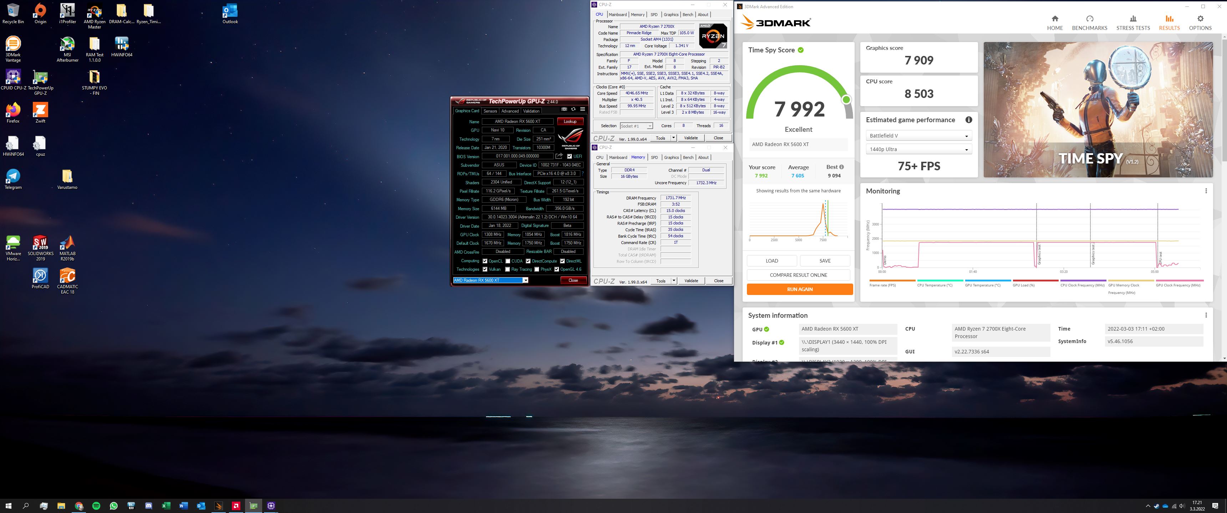Image resolution: width=1227 pixels, height=513 pixels.
Task: Open Excel from the taskbar
Action: [166, 506]
